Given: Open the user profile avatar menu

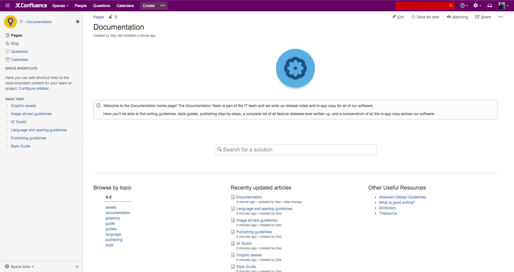Looking at the screenshot, I should (503, 5).
